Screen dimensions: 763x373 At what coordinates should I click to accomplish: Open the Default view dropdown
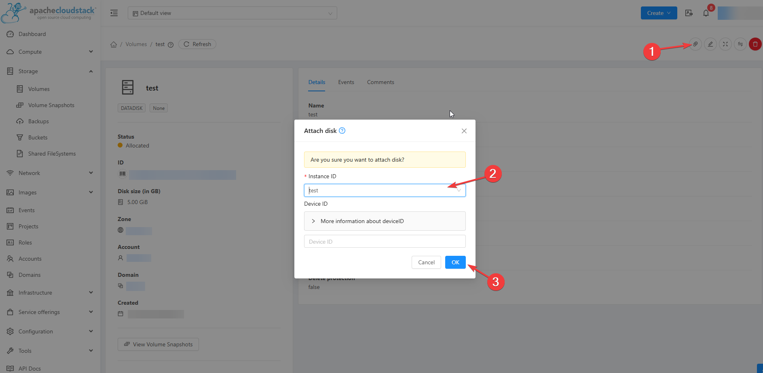point(232,13)
